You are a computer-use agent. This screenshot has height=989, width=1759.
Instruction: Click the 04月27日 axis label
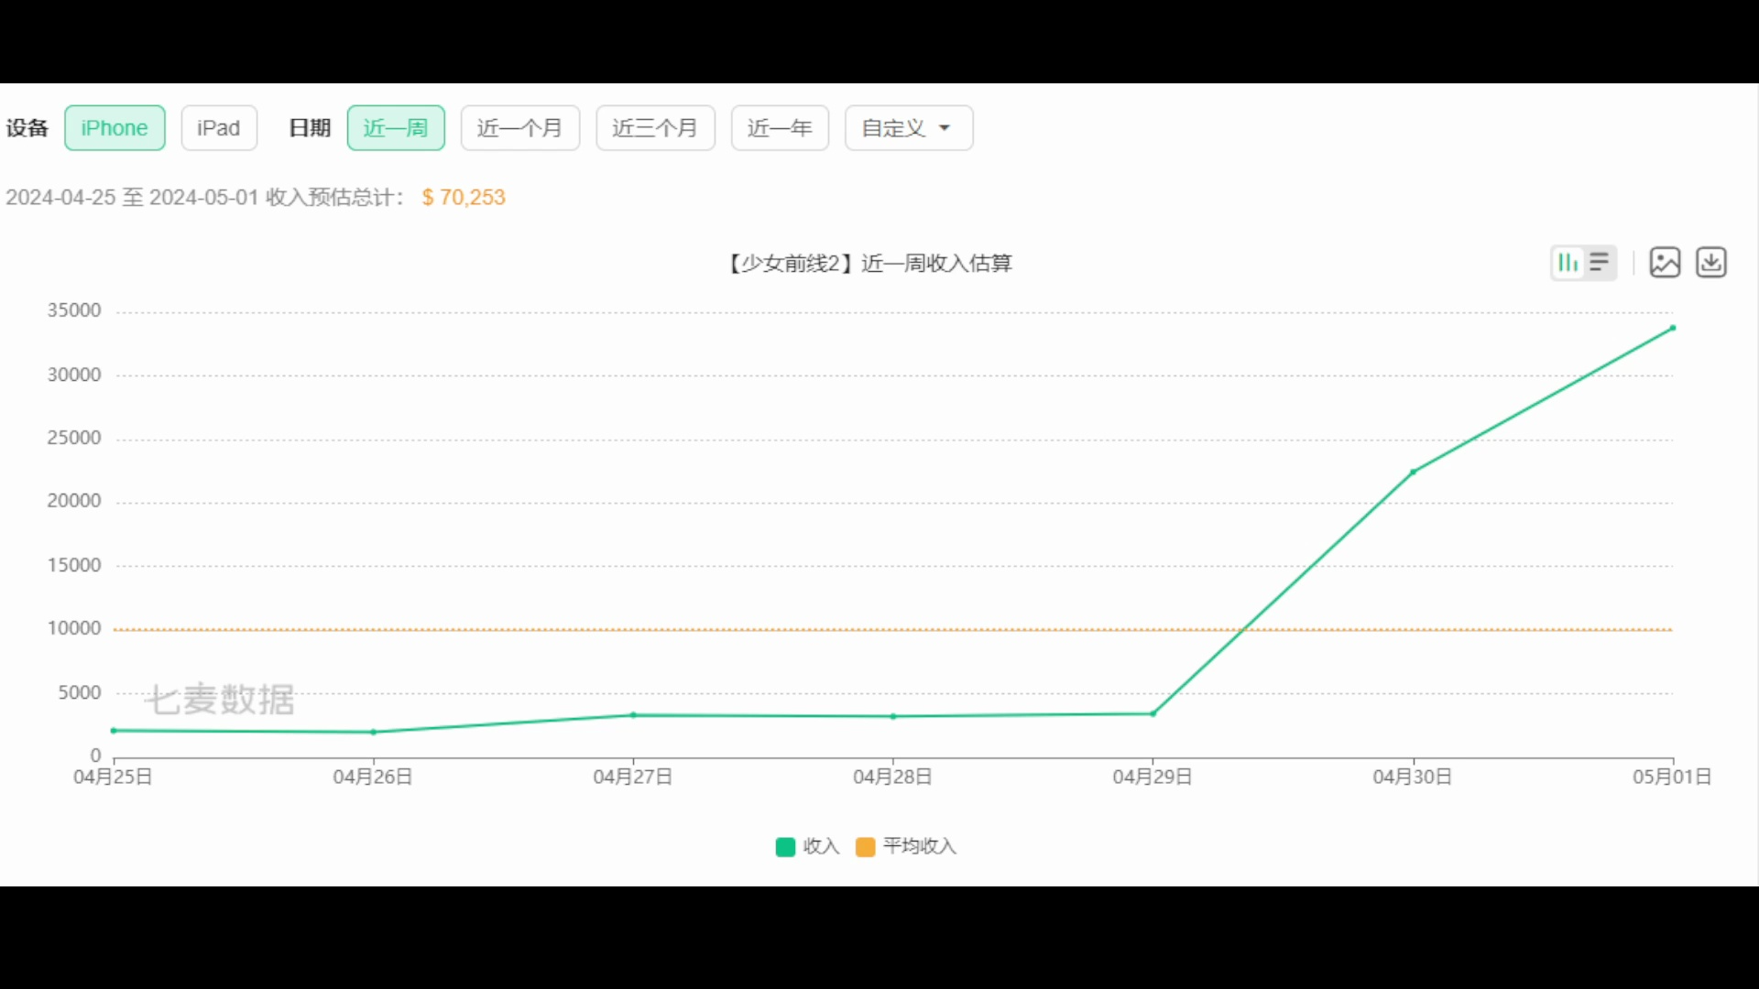pos(633,777)
